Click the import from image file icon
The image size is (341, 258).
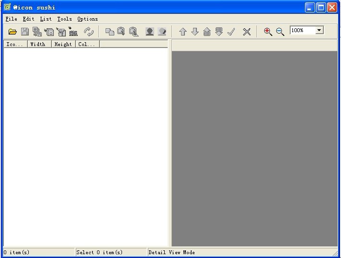(61, 32)
